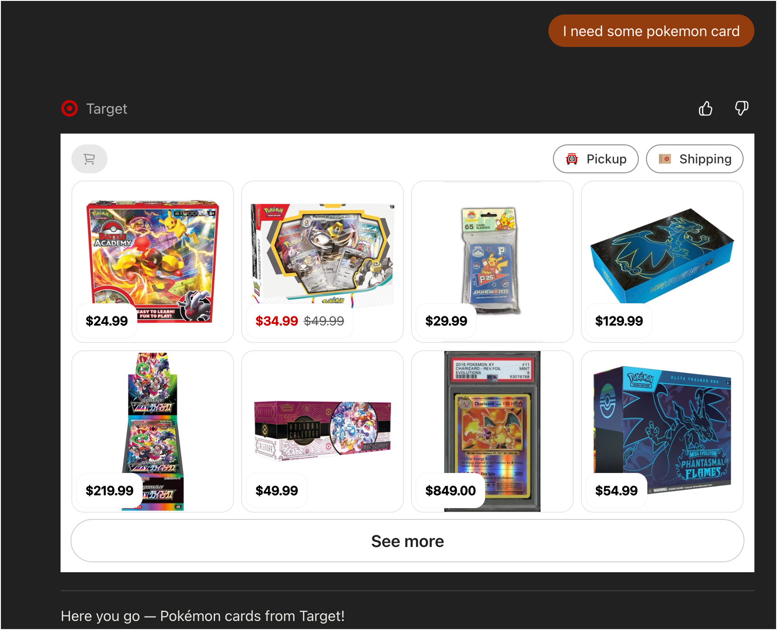Click the 'I need some pokemon card' message bubble
This screenshot has height=630, width=777.
click(651, 31)
